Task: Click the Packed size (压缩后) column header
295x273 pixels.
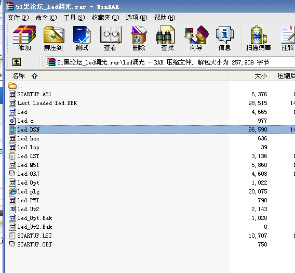Action: tap(286, 76)
